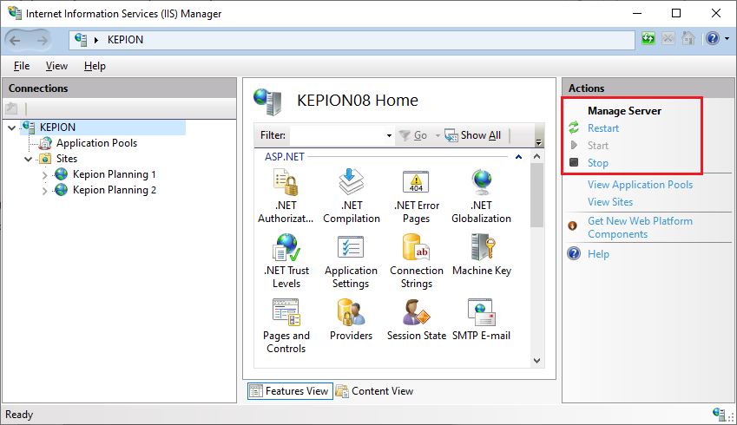
Task: Click View Application Pools link
Action: pyautogui.click(x=640, y=185)
